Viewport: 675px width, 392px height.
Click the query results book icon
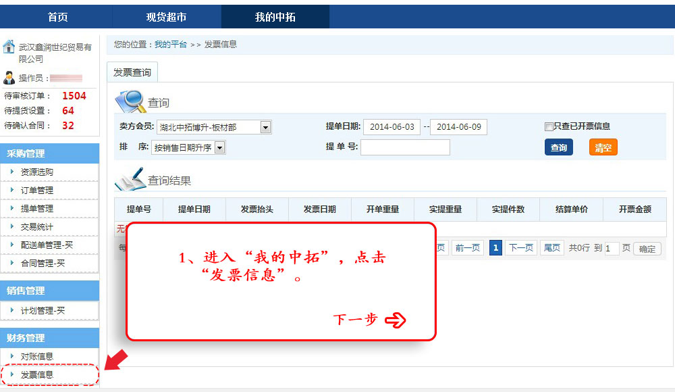tap(130, 180)
